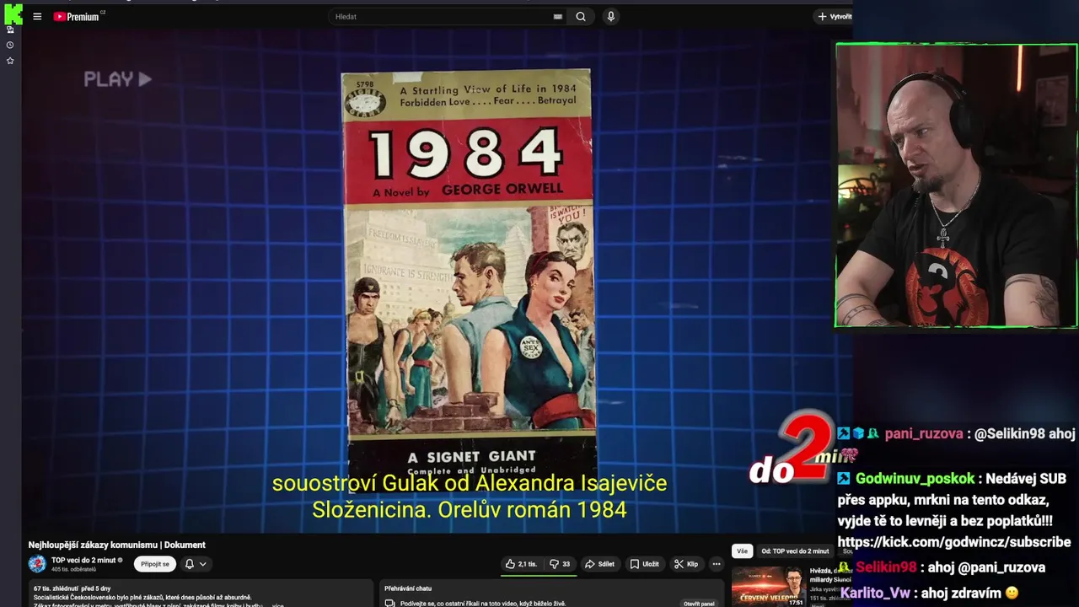Click the video title Nejhloupější zákazy komunismu
Image resolution: width=1079 pixels, height=607 pixels.
[x=117, y=545]
